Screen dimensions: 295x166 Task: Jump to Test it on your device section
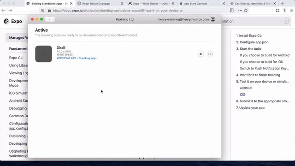point(263,82)
